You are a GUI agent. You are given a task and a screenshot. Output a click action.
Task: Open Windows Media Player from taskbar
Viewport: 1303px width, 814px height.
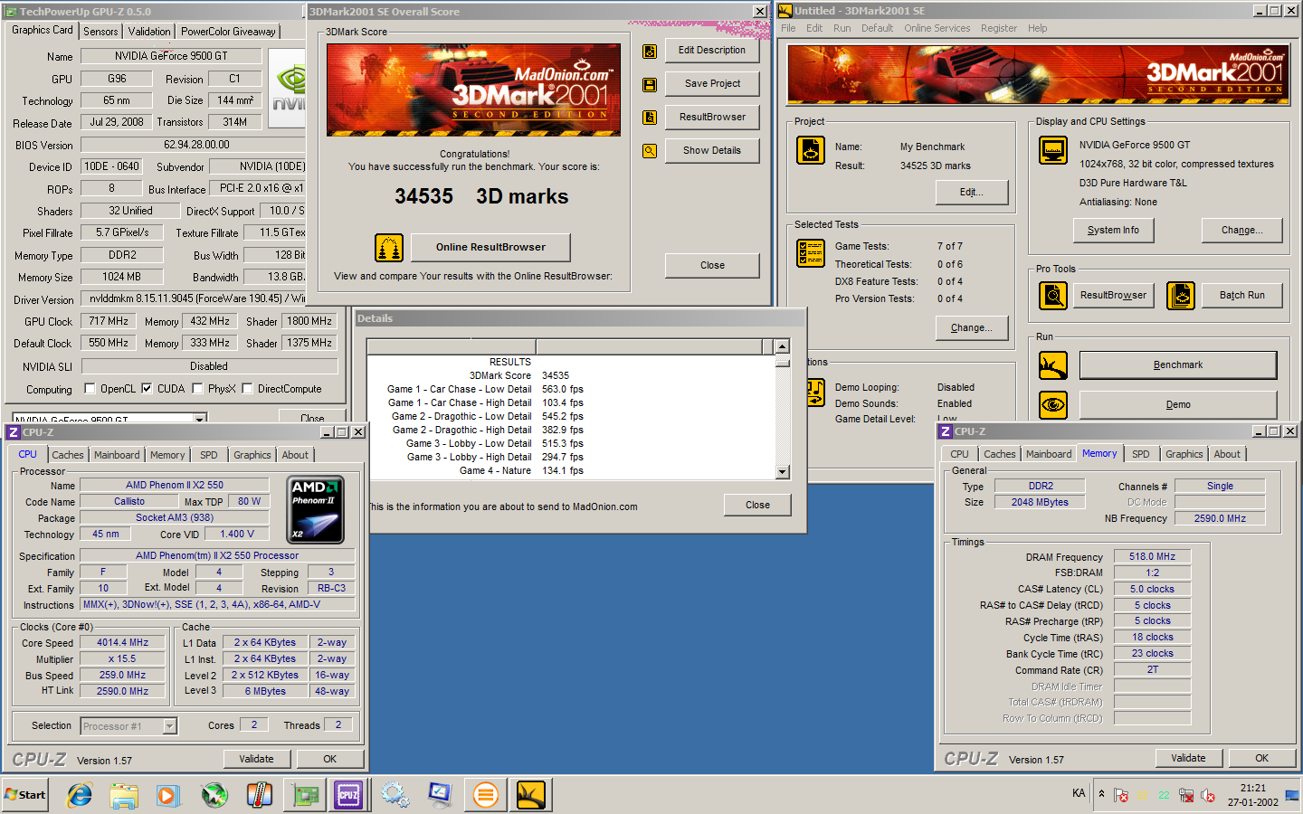168,795
